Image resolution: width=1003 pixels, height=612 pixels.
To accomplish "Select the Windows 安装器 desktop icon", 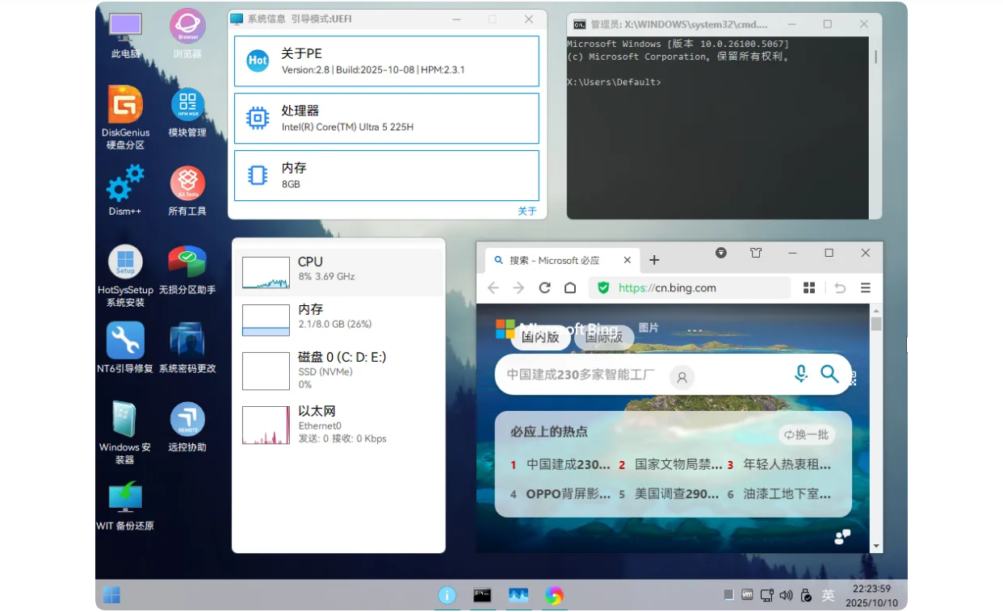I will 125,433.
